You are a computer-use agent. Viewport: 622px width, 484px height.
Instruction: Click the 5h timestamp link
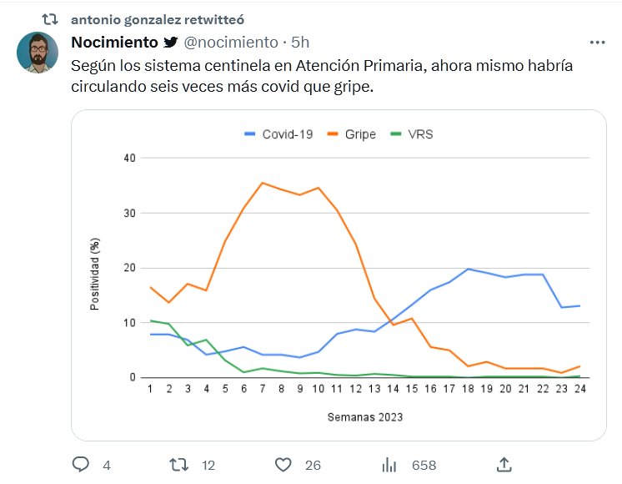click(x=300, y=43)
